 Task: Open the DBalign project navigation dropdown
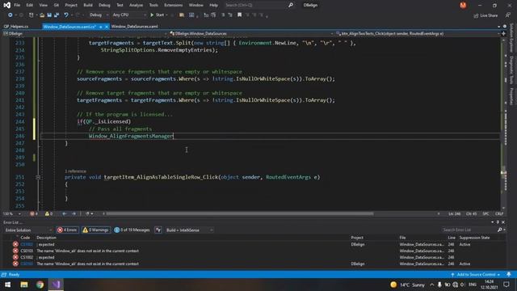[85, 34]
